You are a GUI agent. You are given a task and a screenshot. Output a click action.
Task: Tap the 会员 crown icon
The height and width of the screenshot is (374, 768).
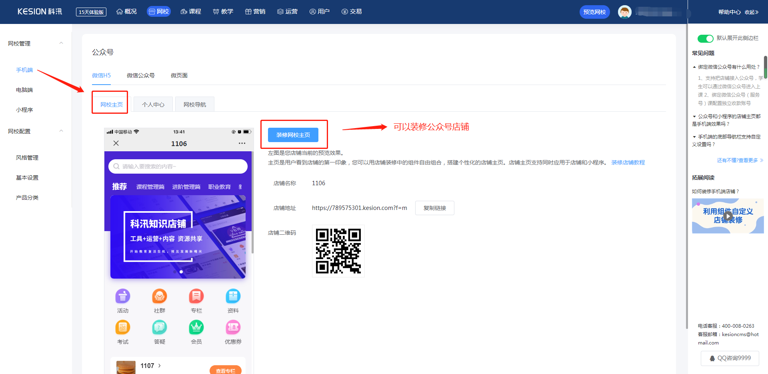196,327
